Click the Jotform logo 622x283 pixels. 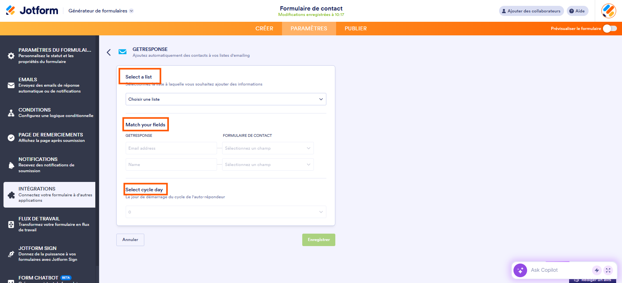[x=32, y=10]
